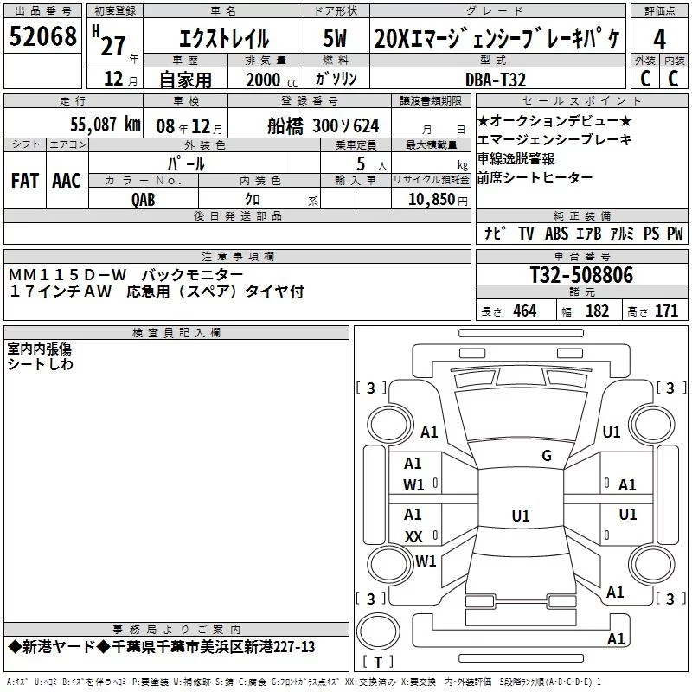Click the U1 mark on the roof center
692x692 pixels.
(520, 516)
